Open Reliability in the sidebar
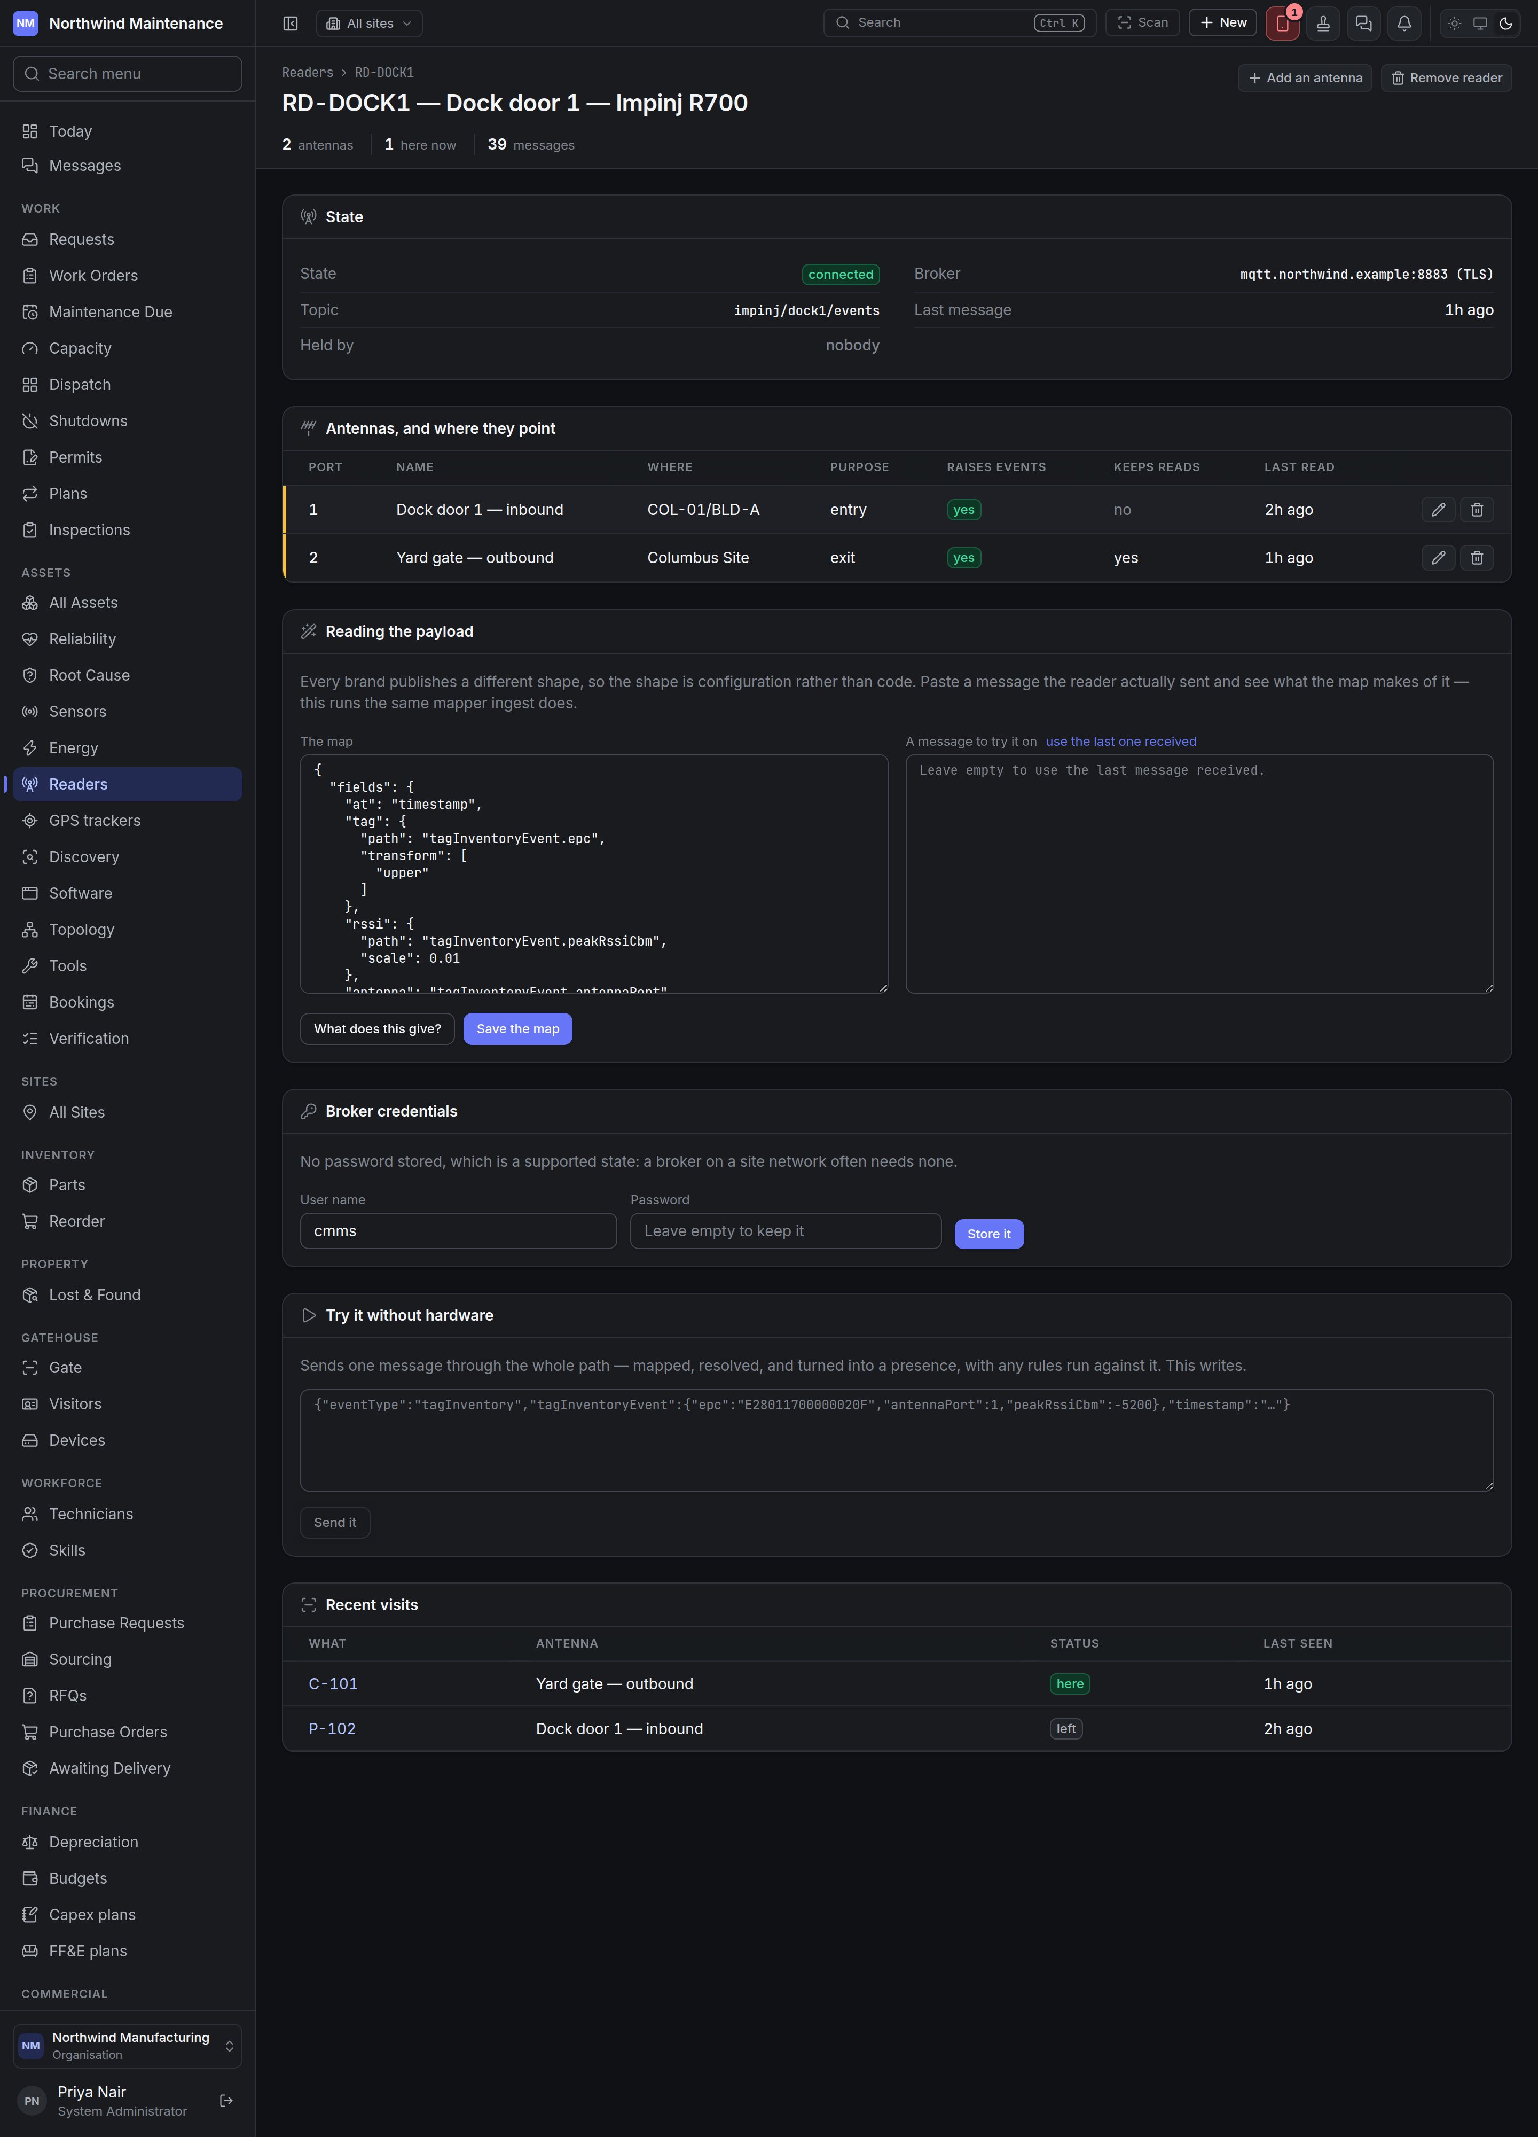1538x2137 pixels. point(127,639)
